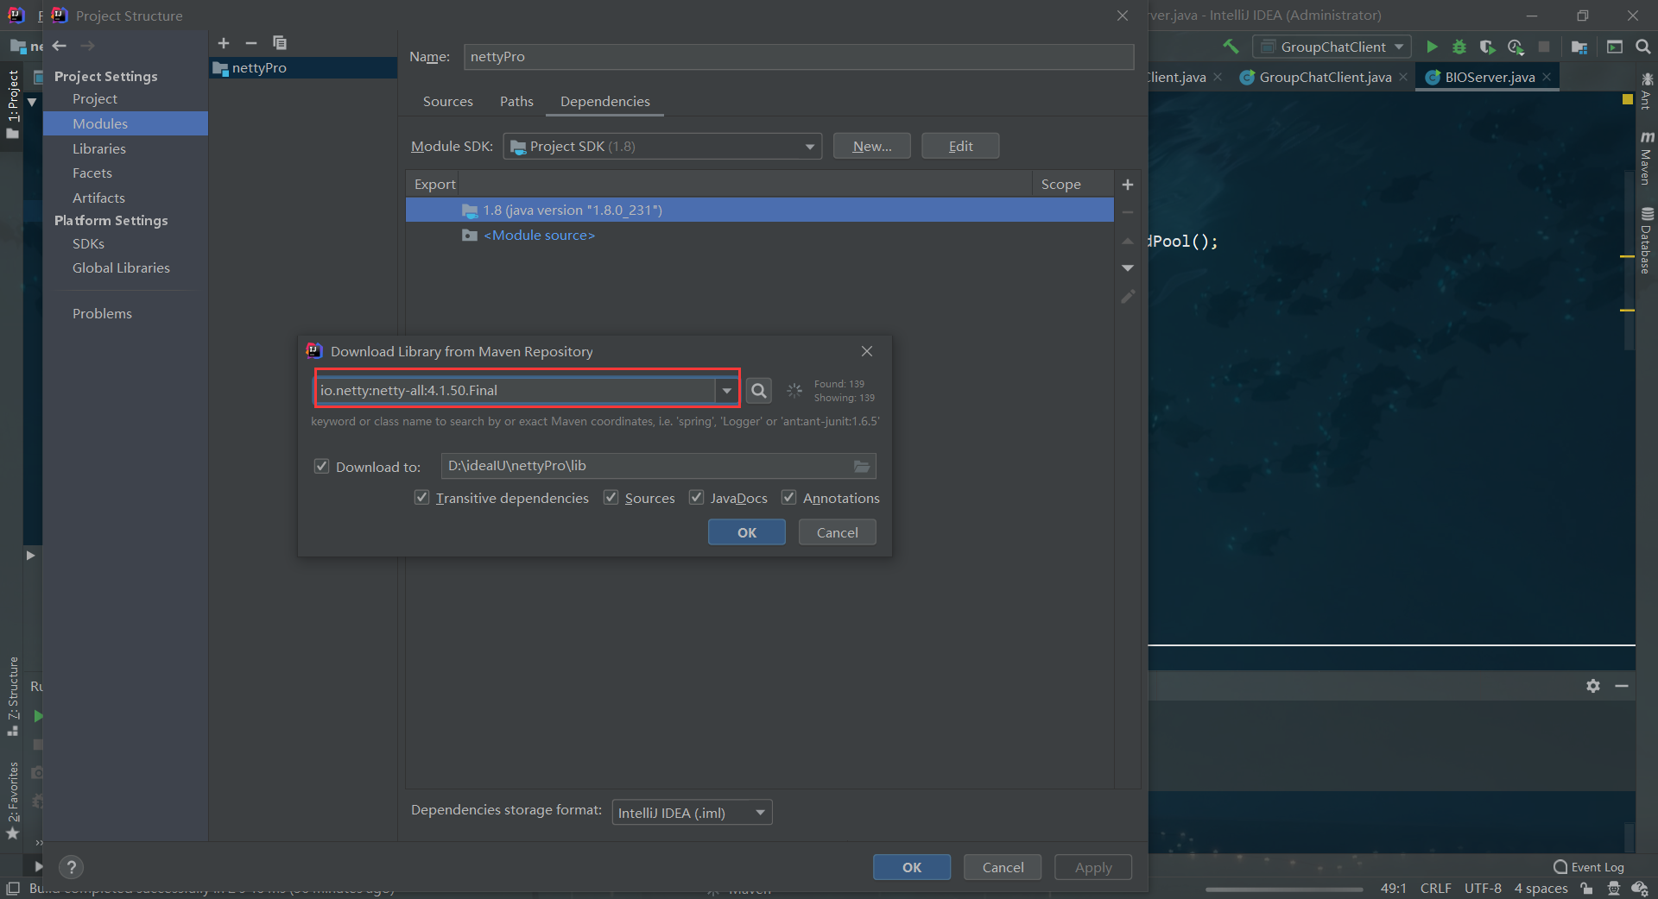The height and width of the screenshot is (899, 1658).
Task: Toggle the Sources checkbox in Maven dialog
Action: (611, 498)
